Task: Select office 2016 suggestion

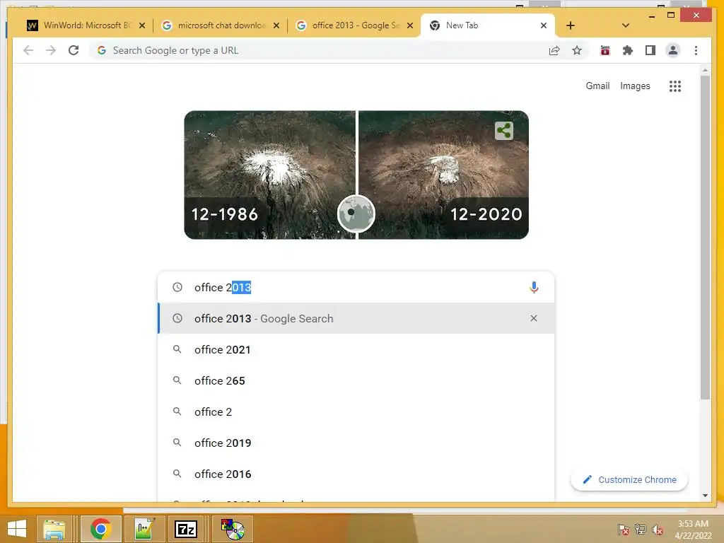Action: click(356, 474)
